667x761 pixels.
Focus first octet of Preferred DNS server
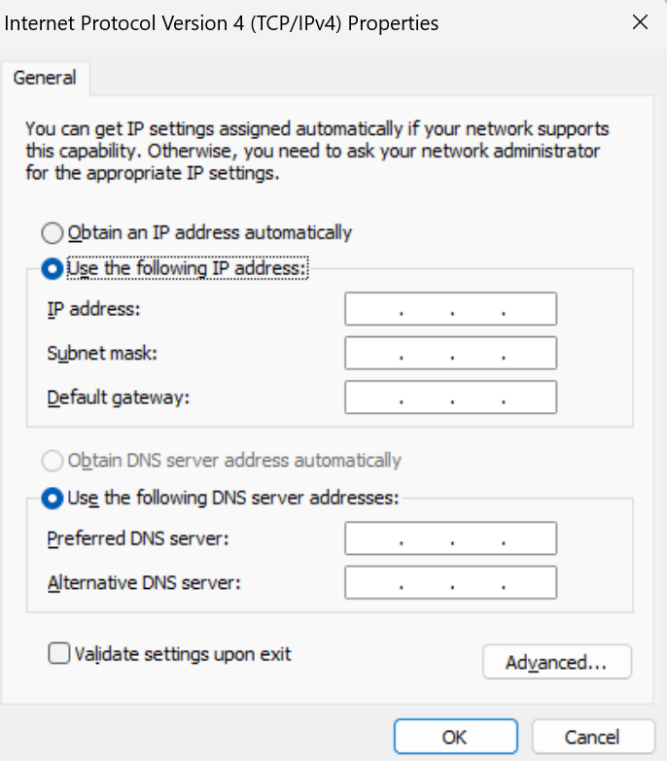(374, 537)
